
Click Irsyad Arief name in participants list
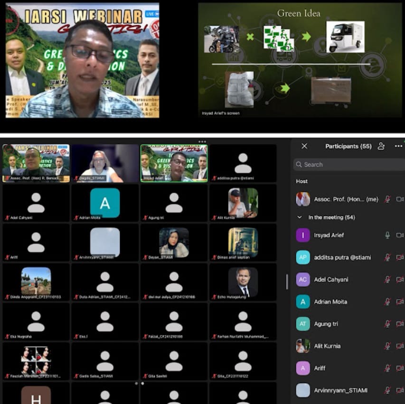pyautogui.click(x=329, y=235)
